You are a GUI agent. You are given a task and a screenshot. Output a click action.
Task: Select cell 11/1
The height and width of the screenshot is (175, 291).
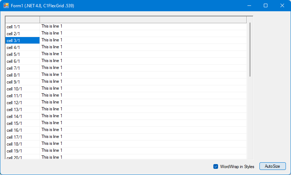(x=22, y=95)
